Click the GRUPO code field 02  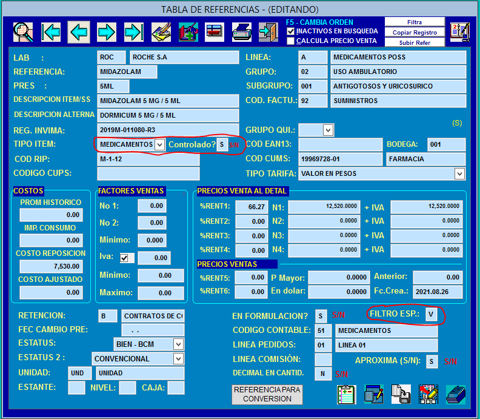coord(313,72)
